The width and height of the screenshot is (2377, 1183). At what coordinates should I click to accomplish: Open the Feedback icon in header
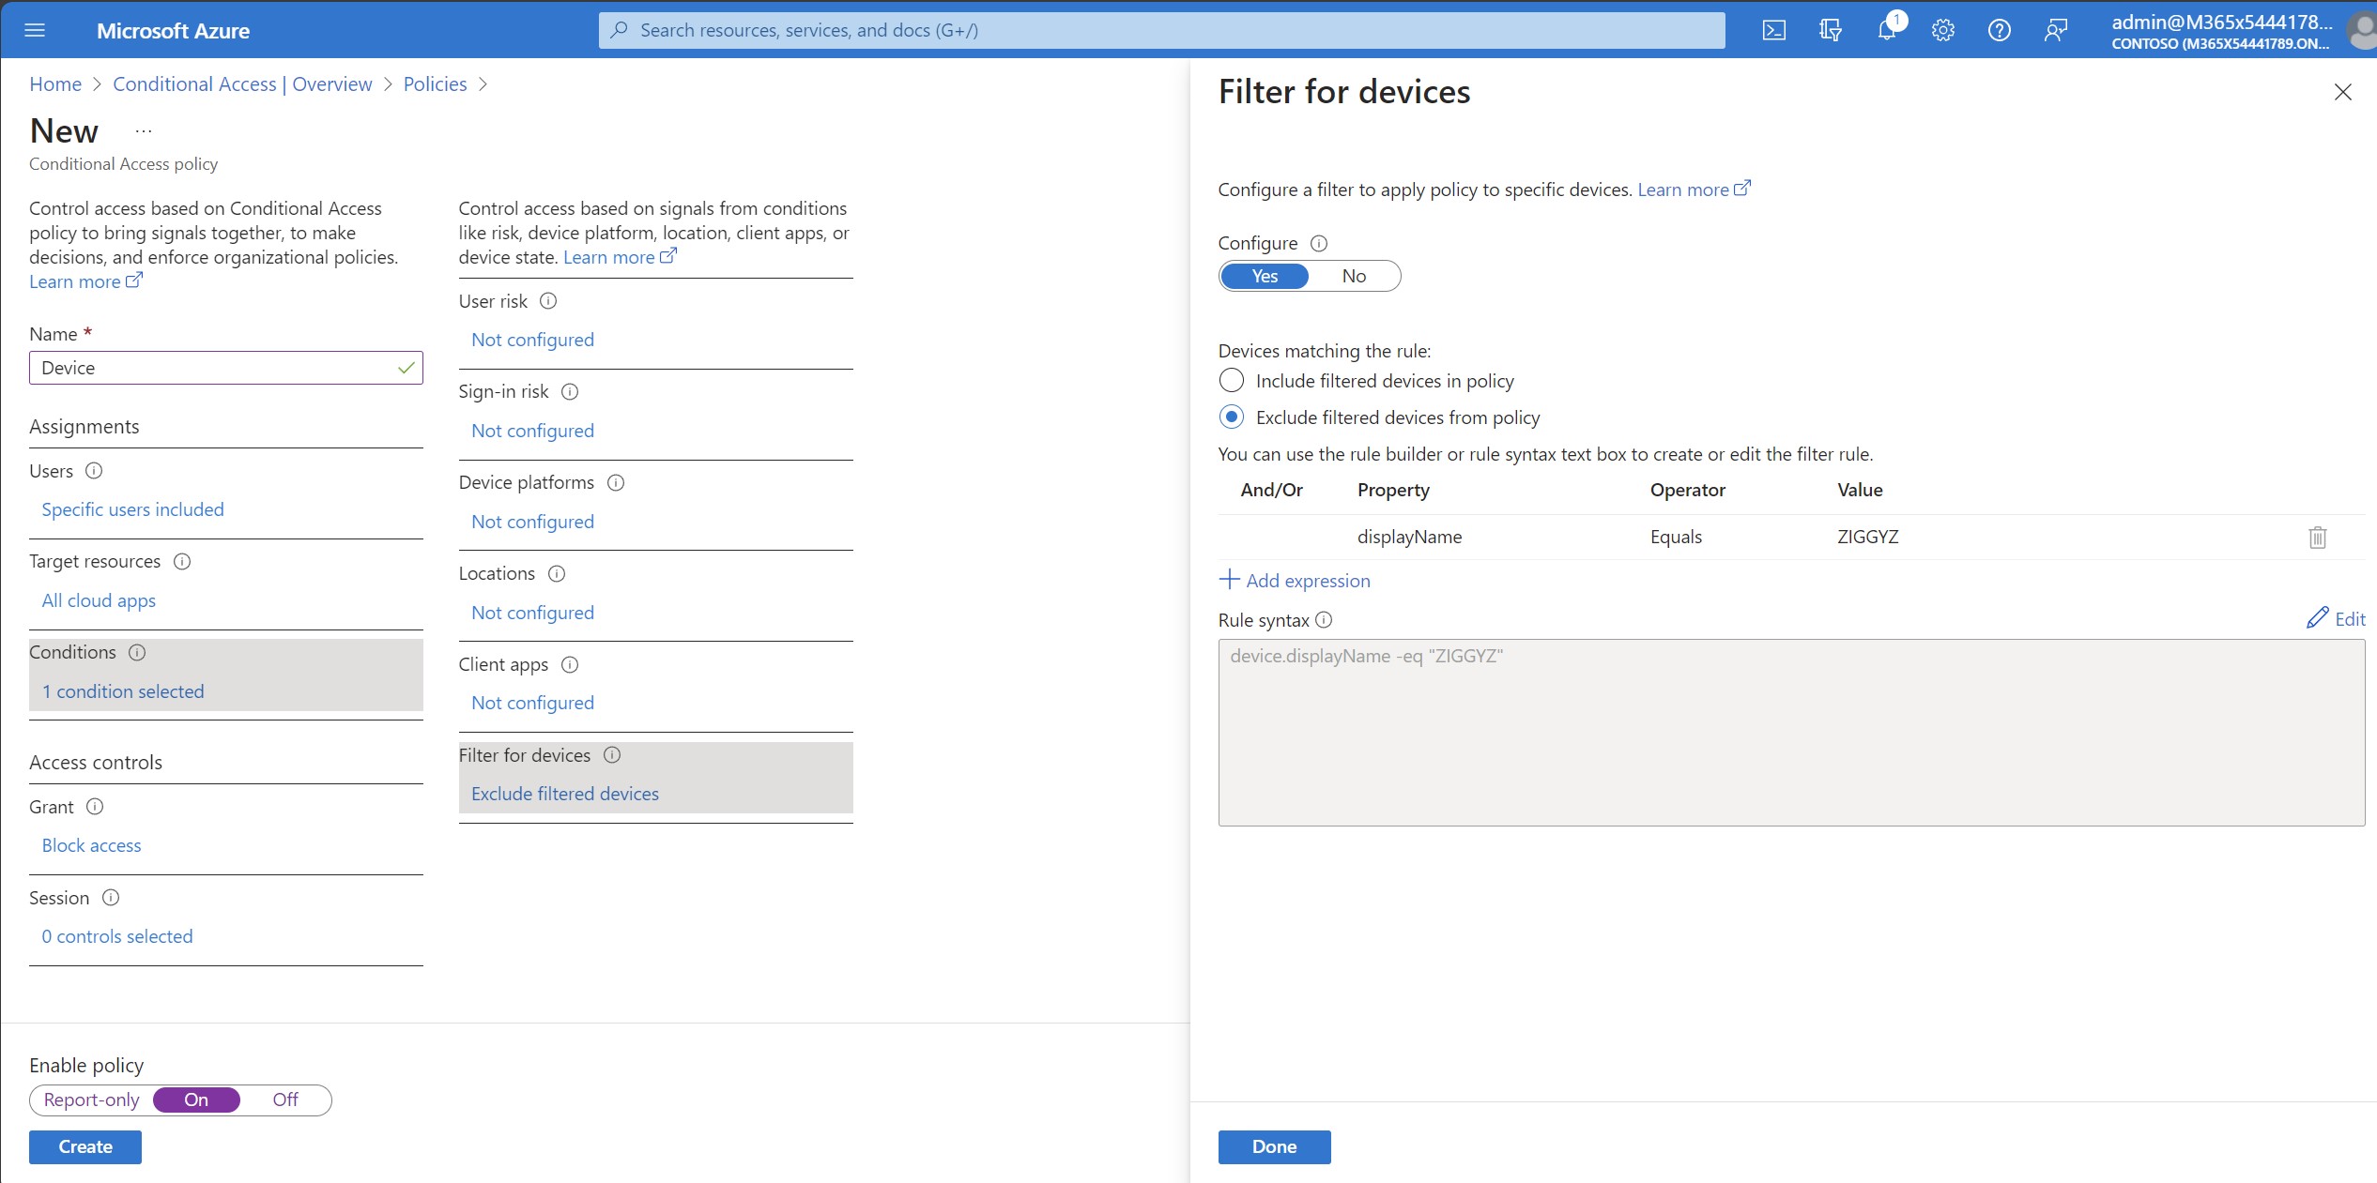tap(2055, 30)
